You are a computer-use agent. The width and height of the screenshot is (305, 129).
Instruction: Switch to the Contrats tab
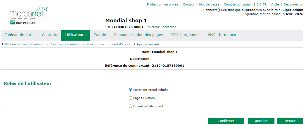(x=50, y=35)
